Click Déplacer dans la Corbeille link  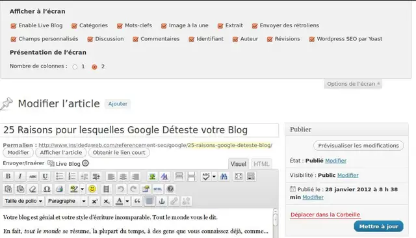click(325, 215)
